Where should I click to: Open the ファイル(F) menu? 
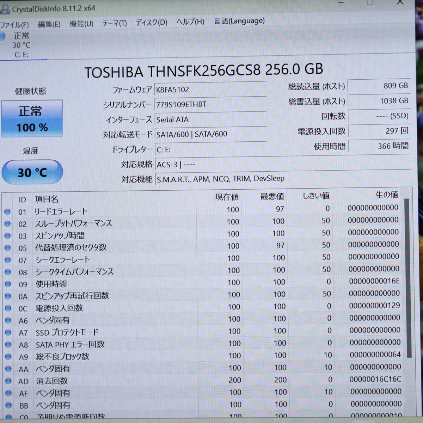(x=14, y=25)
